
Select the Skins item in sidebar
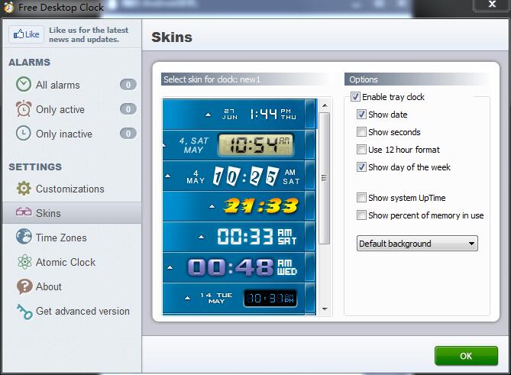pyautogui.click(x=48, y=213)
